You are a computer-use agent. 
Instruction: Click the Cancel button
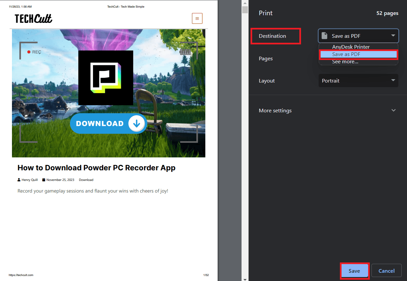pos(386,270)
